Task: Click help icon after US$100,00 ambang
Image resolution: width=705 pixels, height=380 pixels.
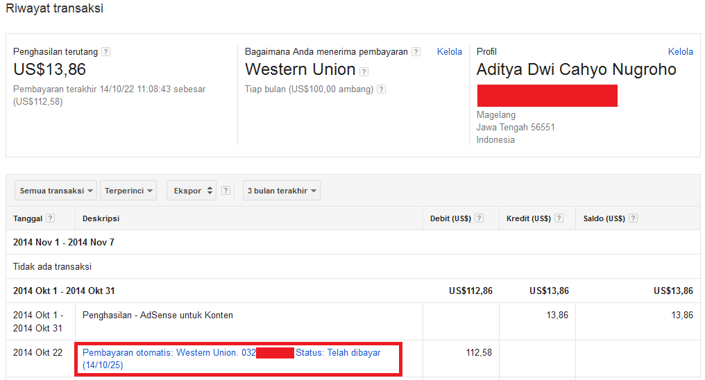Action: coord(381,89)
